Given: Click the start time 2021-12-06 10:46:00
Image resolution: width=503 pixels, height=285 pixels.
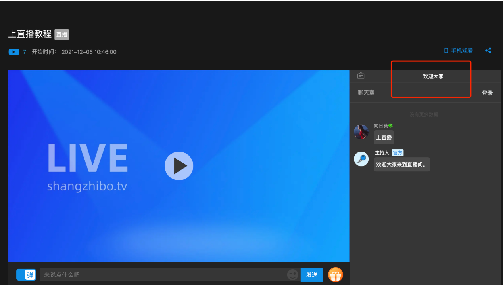Looking at the screenshot, I should [89, 52].
